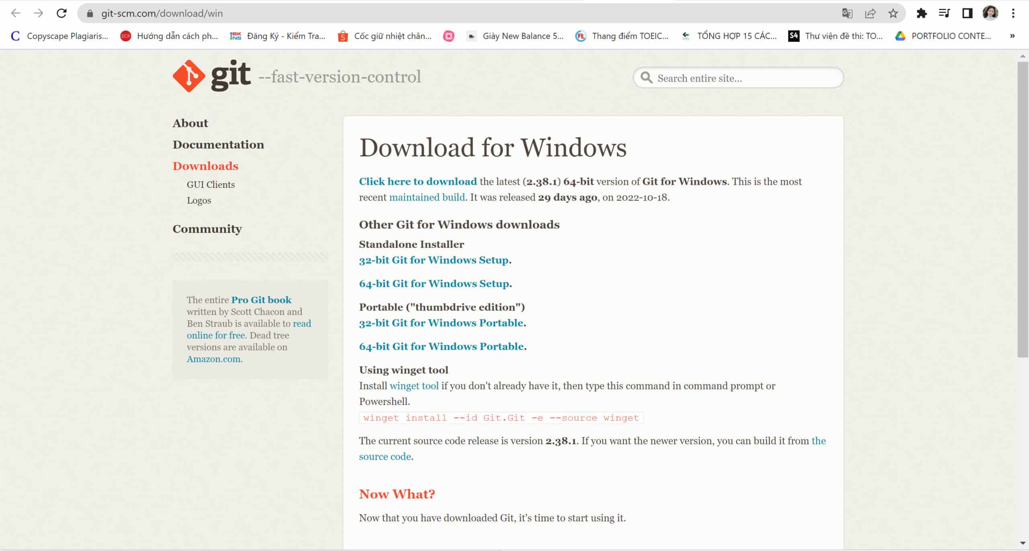
Task: Open the PORTFOLIO CONTE... Drive bookmark
Action: pos(943,36)
